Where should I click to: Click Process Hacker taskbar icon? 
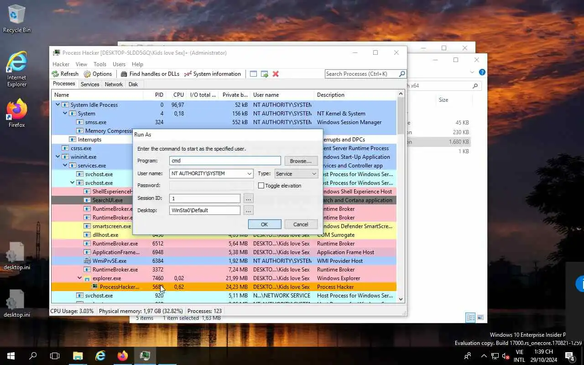click(145, 356)
